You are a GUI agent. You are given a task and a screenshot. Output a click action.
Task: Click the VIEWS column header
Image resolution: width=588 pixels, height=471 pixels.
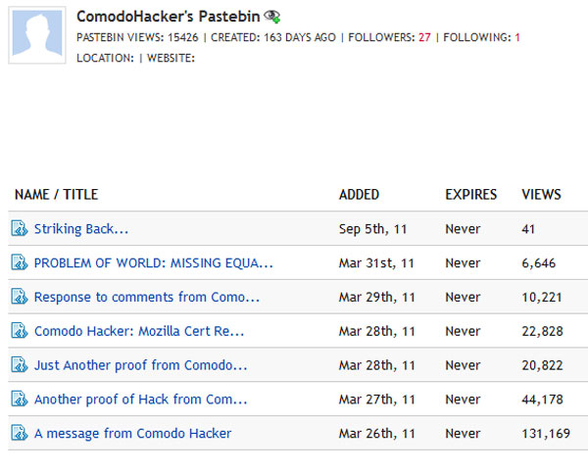pyautogui.click(x=541, y=195)
